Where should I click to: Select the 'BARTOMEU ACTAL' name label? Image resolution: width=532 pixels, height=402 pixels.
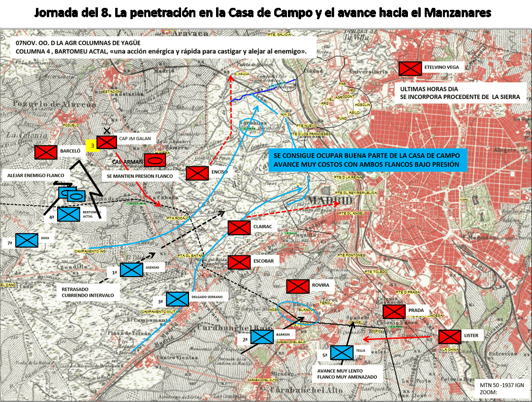point(92,214)
